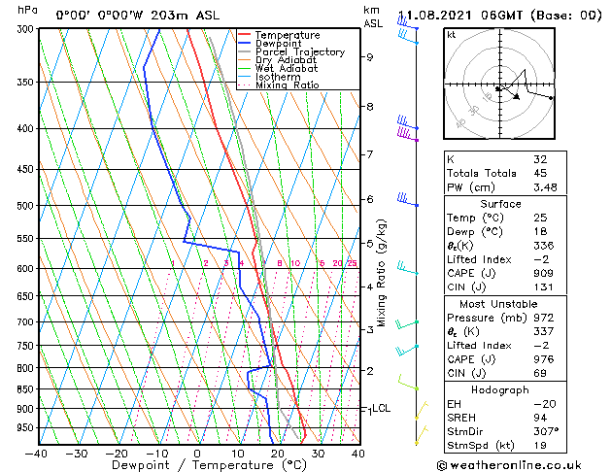
Task: Click the 850 hPa pressure label
Action: click(27, 389)
